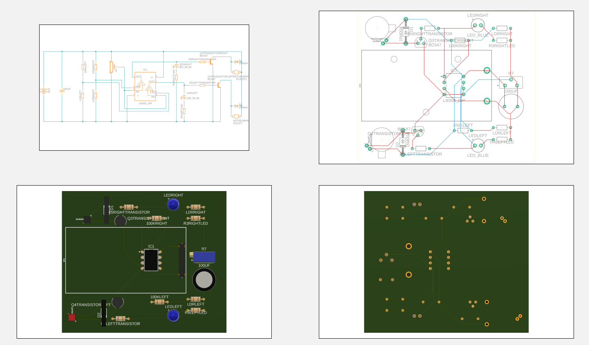Click Q3TRANSISTORRIGHT BC547 transistor symbol

pyautogui.click(x=212, y=62)
